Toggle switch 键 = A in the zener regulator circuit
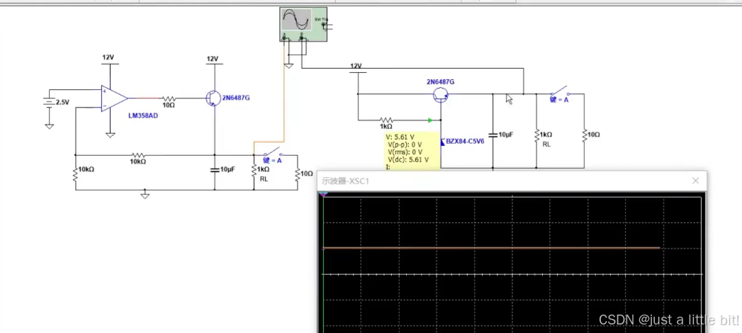Image resolution: width=742 pixels, height=333 pixels. pos(559,91)
